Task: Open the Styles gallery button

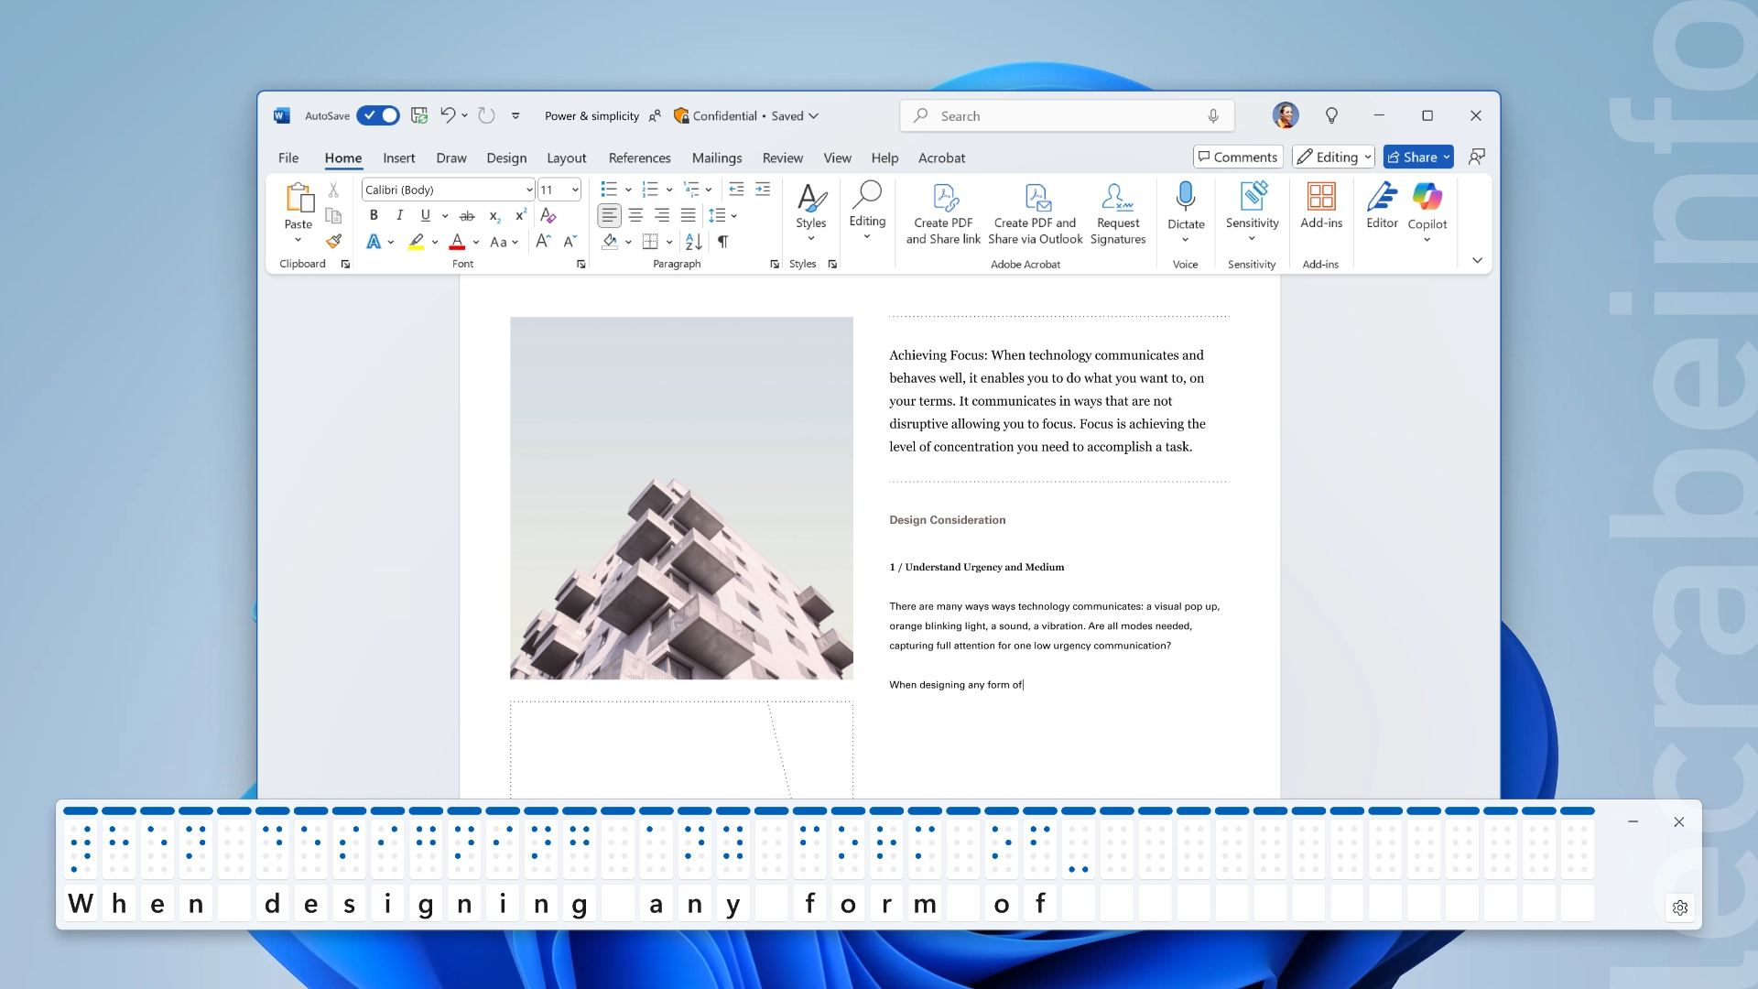Action: pos(811,212)
